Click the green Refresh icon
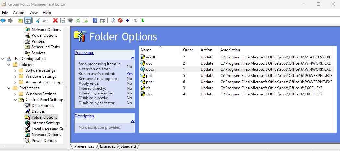 tap(78, 20)
